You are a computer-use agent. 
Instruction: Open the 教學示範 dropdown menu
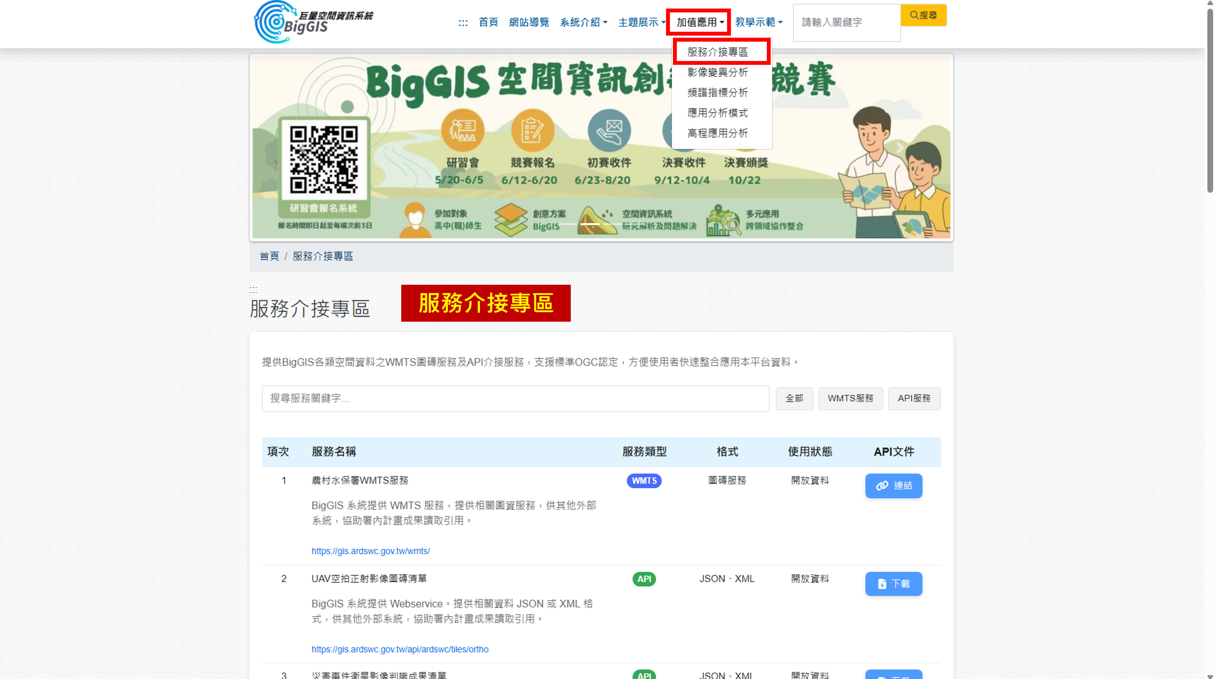pos(759,22)
